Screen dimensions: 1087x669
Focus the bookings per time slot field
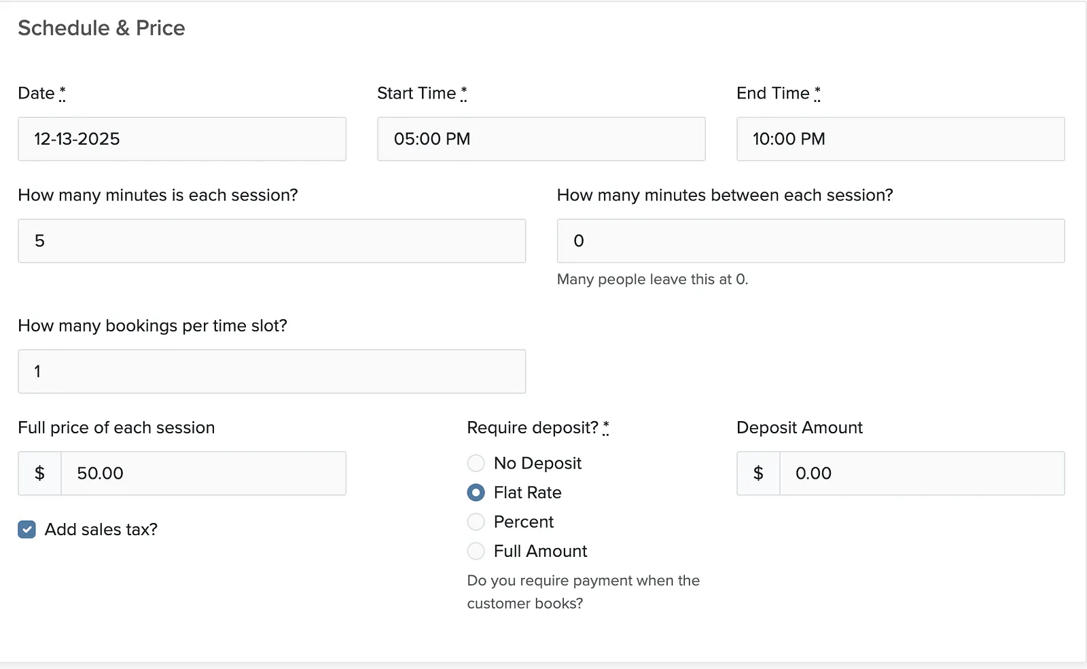click(272, 372)
